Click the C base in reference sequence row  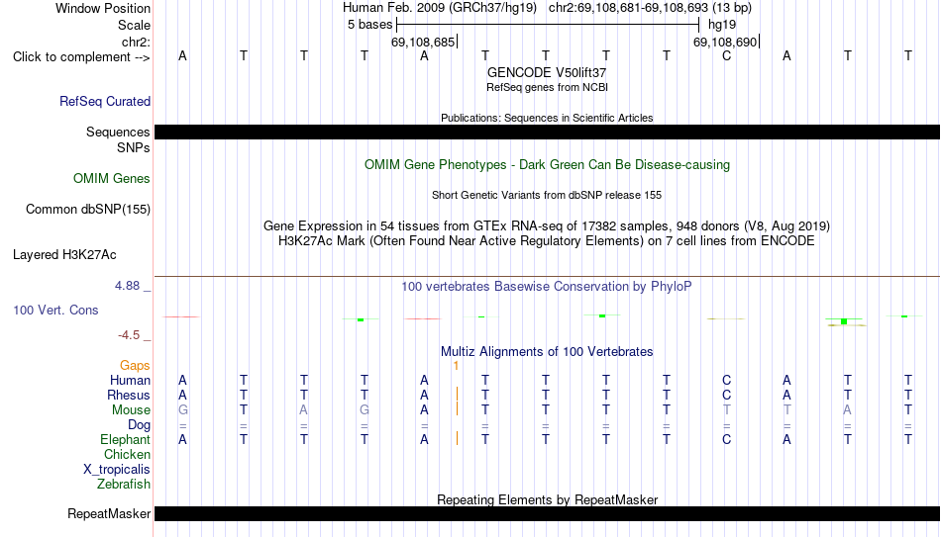727,55
